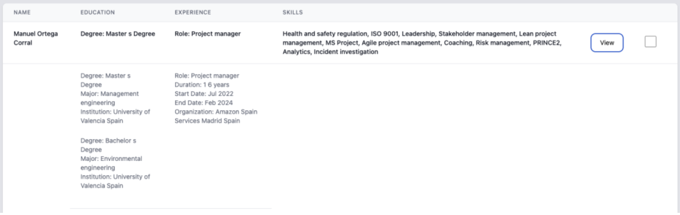This screenshot has width=680, height=215.
Task: Click the bold 'Role: Project manager' summary
Action: tap(207, 34)
